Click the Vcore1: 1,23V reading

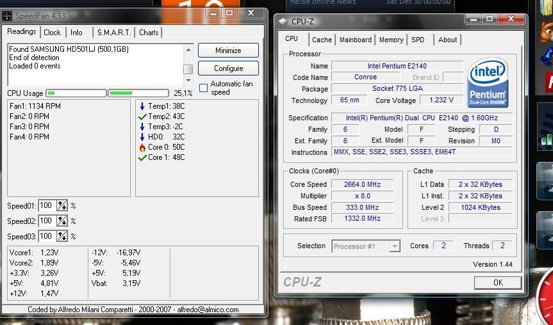[34, 253]
